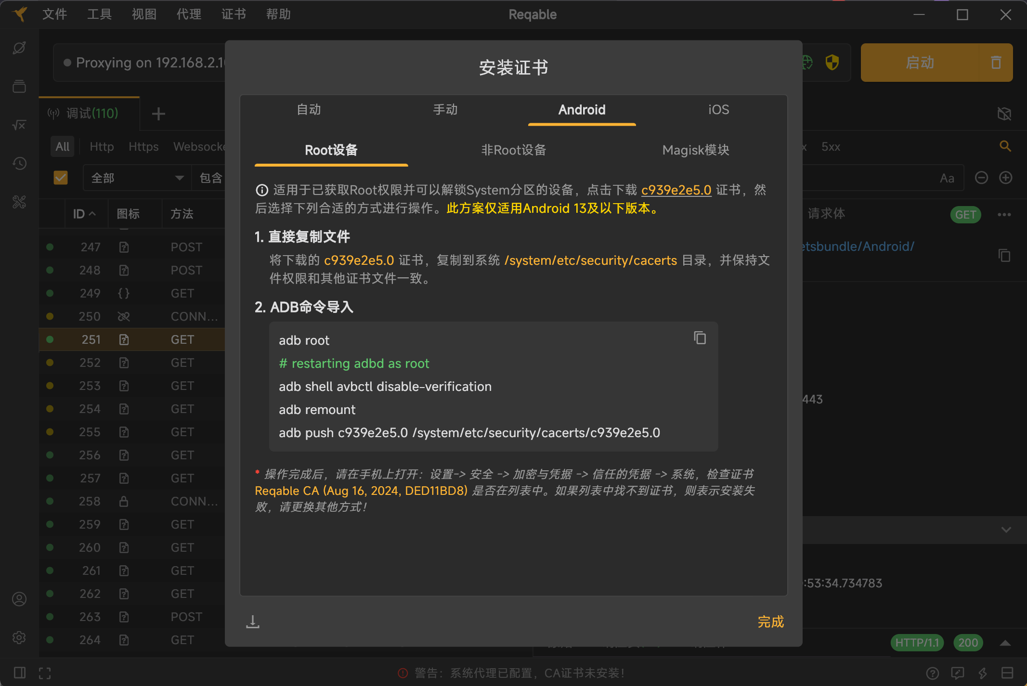Copy the ADB commands with the copy icon

tap(700, 338)
